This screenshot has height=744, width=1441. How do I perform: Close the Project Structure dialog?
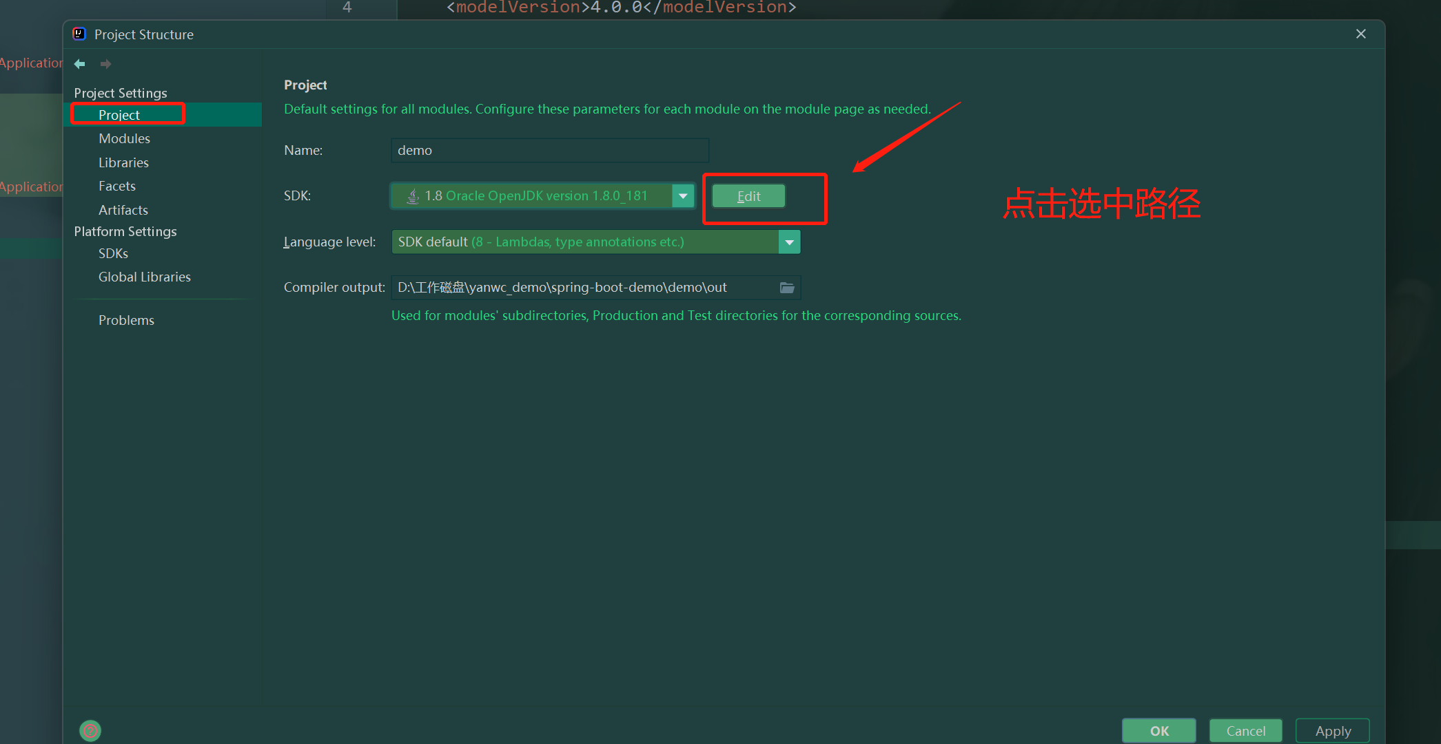click(x=1360, y=34)
